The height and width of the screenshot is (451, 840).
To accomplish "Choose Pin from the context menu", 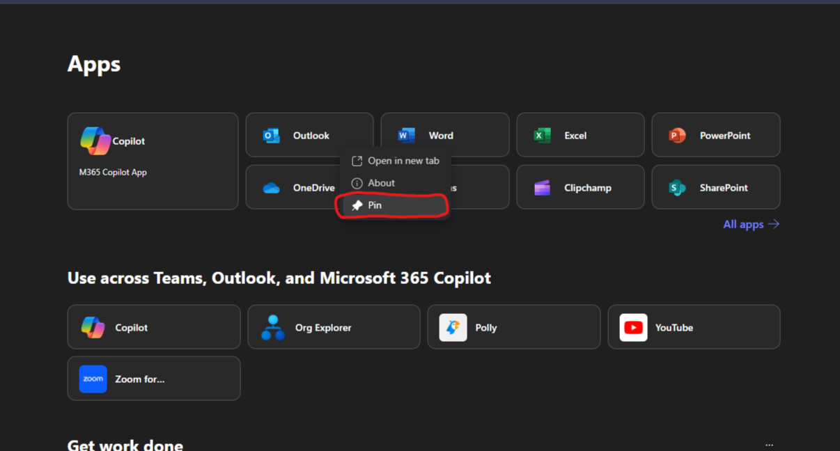I will [x=395, y=205].
